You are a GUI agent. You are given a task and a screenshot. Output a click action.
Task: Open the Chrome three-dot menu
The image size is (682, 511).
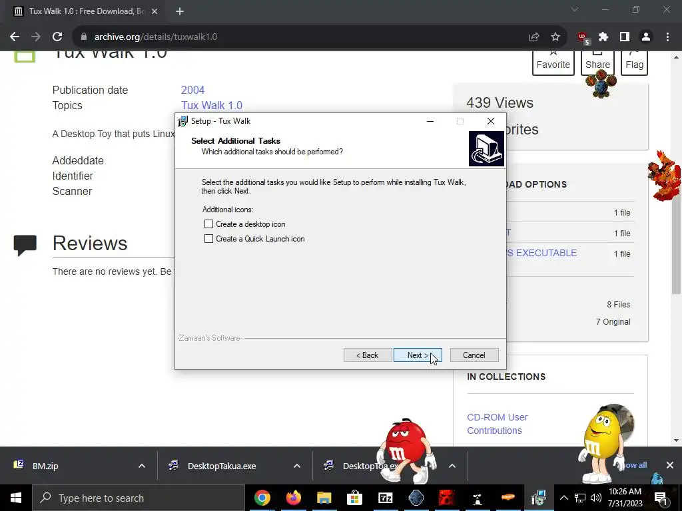[667, 37]
